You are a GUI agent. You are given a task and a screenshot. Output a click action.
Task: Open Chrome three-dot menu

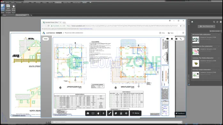(184, 26)
